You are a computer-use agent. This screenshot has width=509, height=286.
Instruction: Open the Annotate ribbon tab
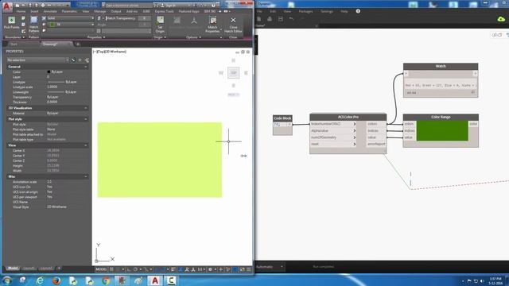50,11
